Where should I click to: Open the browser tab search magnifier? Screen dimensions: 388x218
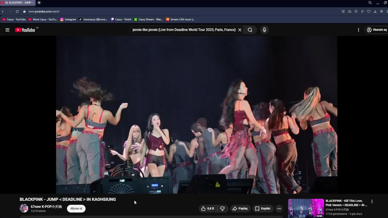click(370, 3)
